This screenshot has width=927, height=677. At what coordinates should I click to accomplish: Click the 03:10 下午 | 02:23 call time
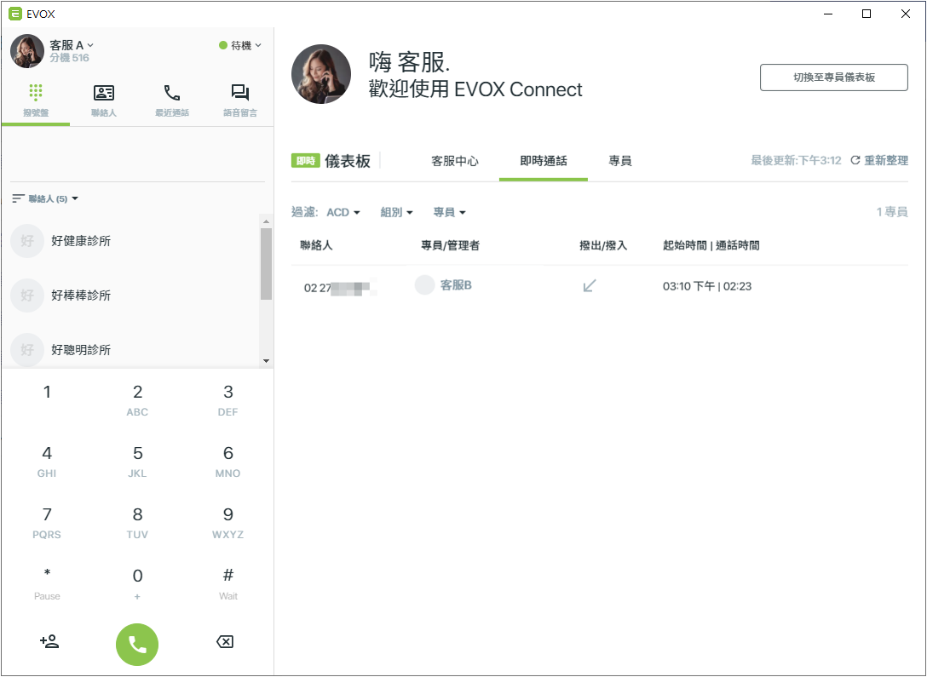pos(707,286)
